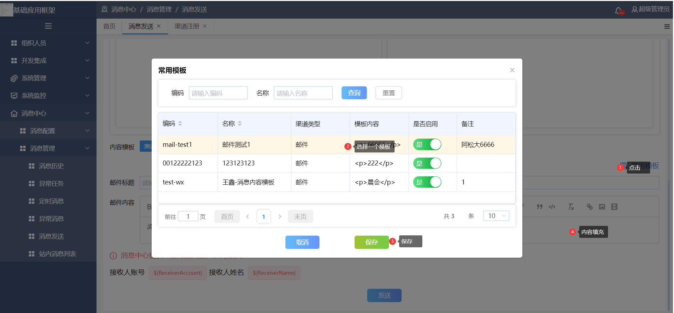The image size is (674, 313).
Task: Collapse the 消息管理 submenu chevron
Action: click(87, 148)
